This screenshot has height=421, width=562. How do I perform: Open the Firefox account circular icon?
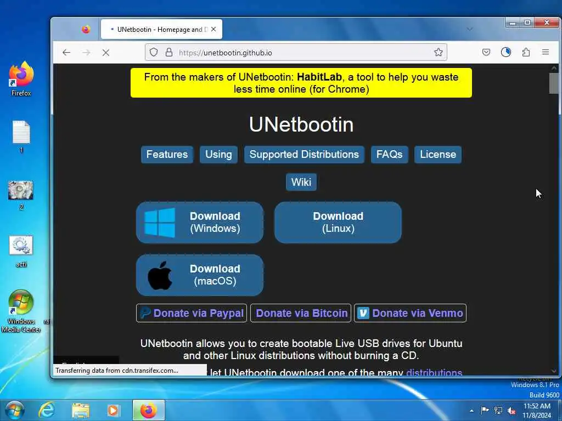pyautogui.click(x=505, y=52)
